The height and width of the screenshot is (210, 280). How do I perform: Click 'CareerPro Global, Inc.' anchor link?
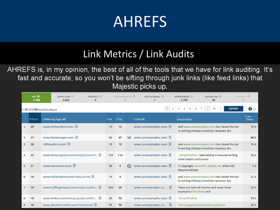coord(208,166)
